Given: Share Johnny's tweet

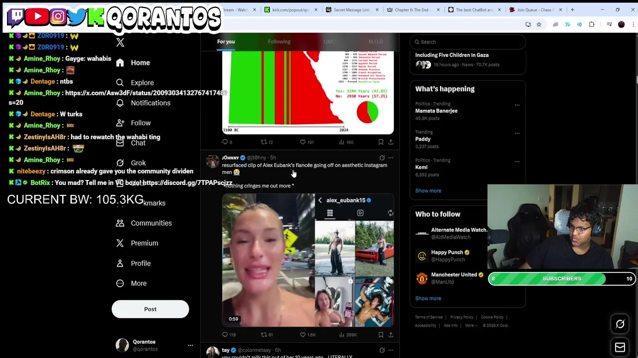Looking at the screenshot, I should tap(391, 335).
